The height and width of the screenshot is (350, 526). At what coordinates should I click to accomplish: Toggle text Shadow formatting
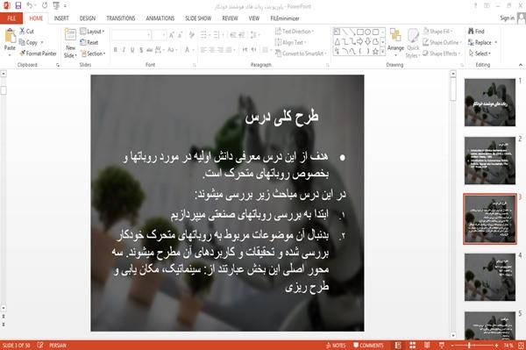[x=141, y=50]
